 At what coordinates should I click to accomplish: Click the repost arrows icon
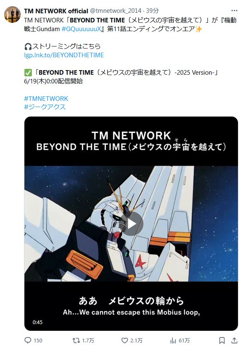point(76,340)
